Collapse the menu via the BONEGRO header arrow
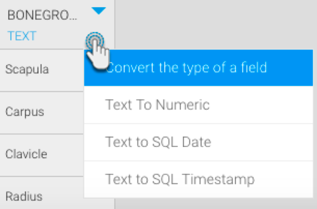Screen dimensions: 317x209 (x=98, y=12)
